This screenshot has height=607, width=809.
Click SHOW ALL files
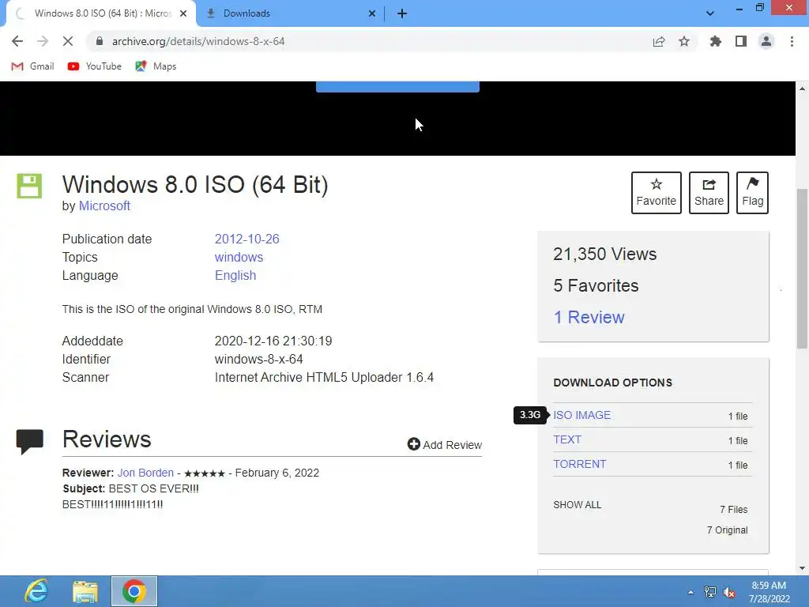tap(578, 505)
